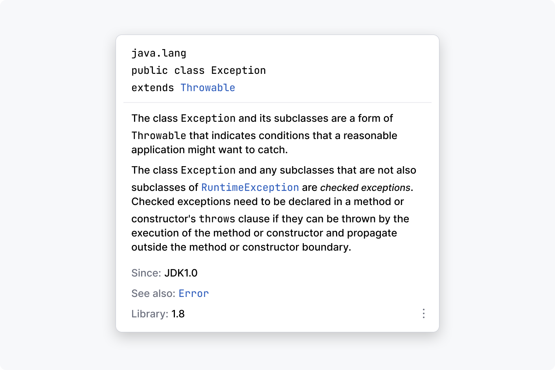
Task: Click the "public" modifier keyword
Action: point(149,70)
